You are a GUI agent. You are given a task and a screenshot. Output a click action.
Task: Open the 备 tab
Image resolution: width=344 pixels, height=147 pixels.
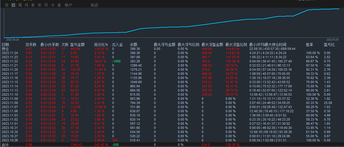[59, 5]
